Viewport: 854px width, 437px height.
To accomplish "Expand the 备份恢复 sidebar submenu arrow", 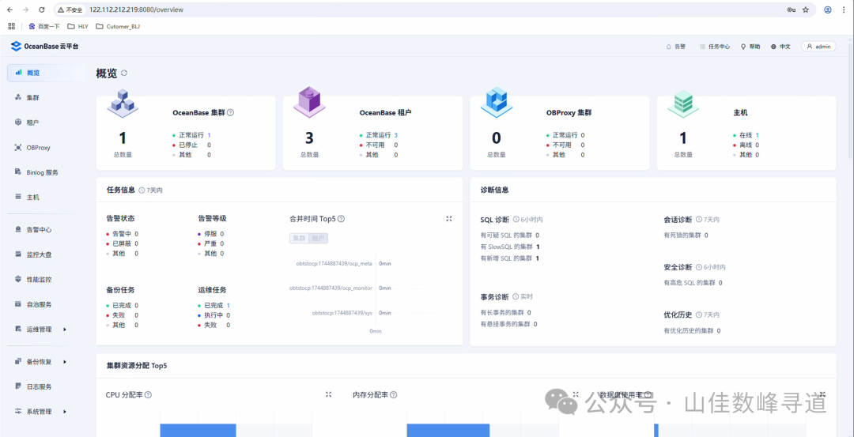I will coord(65,362).
